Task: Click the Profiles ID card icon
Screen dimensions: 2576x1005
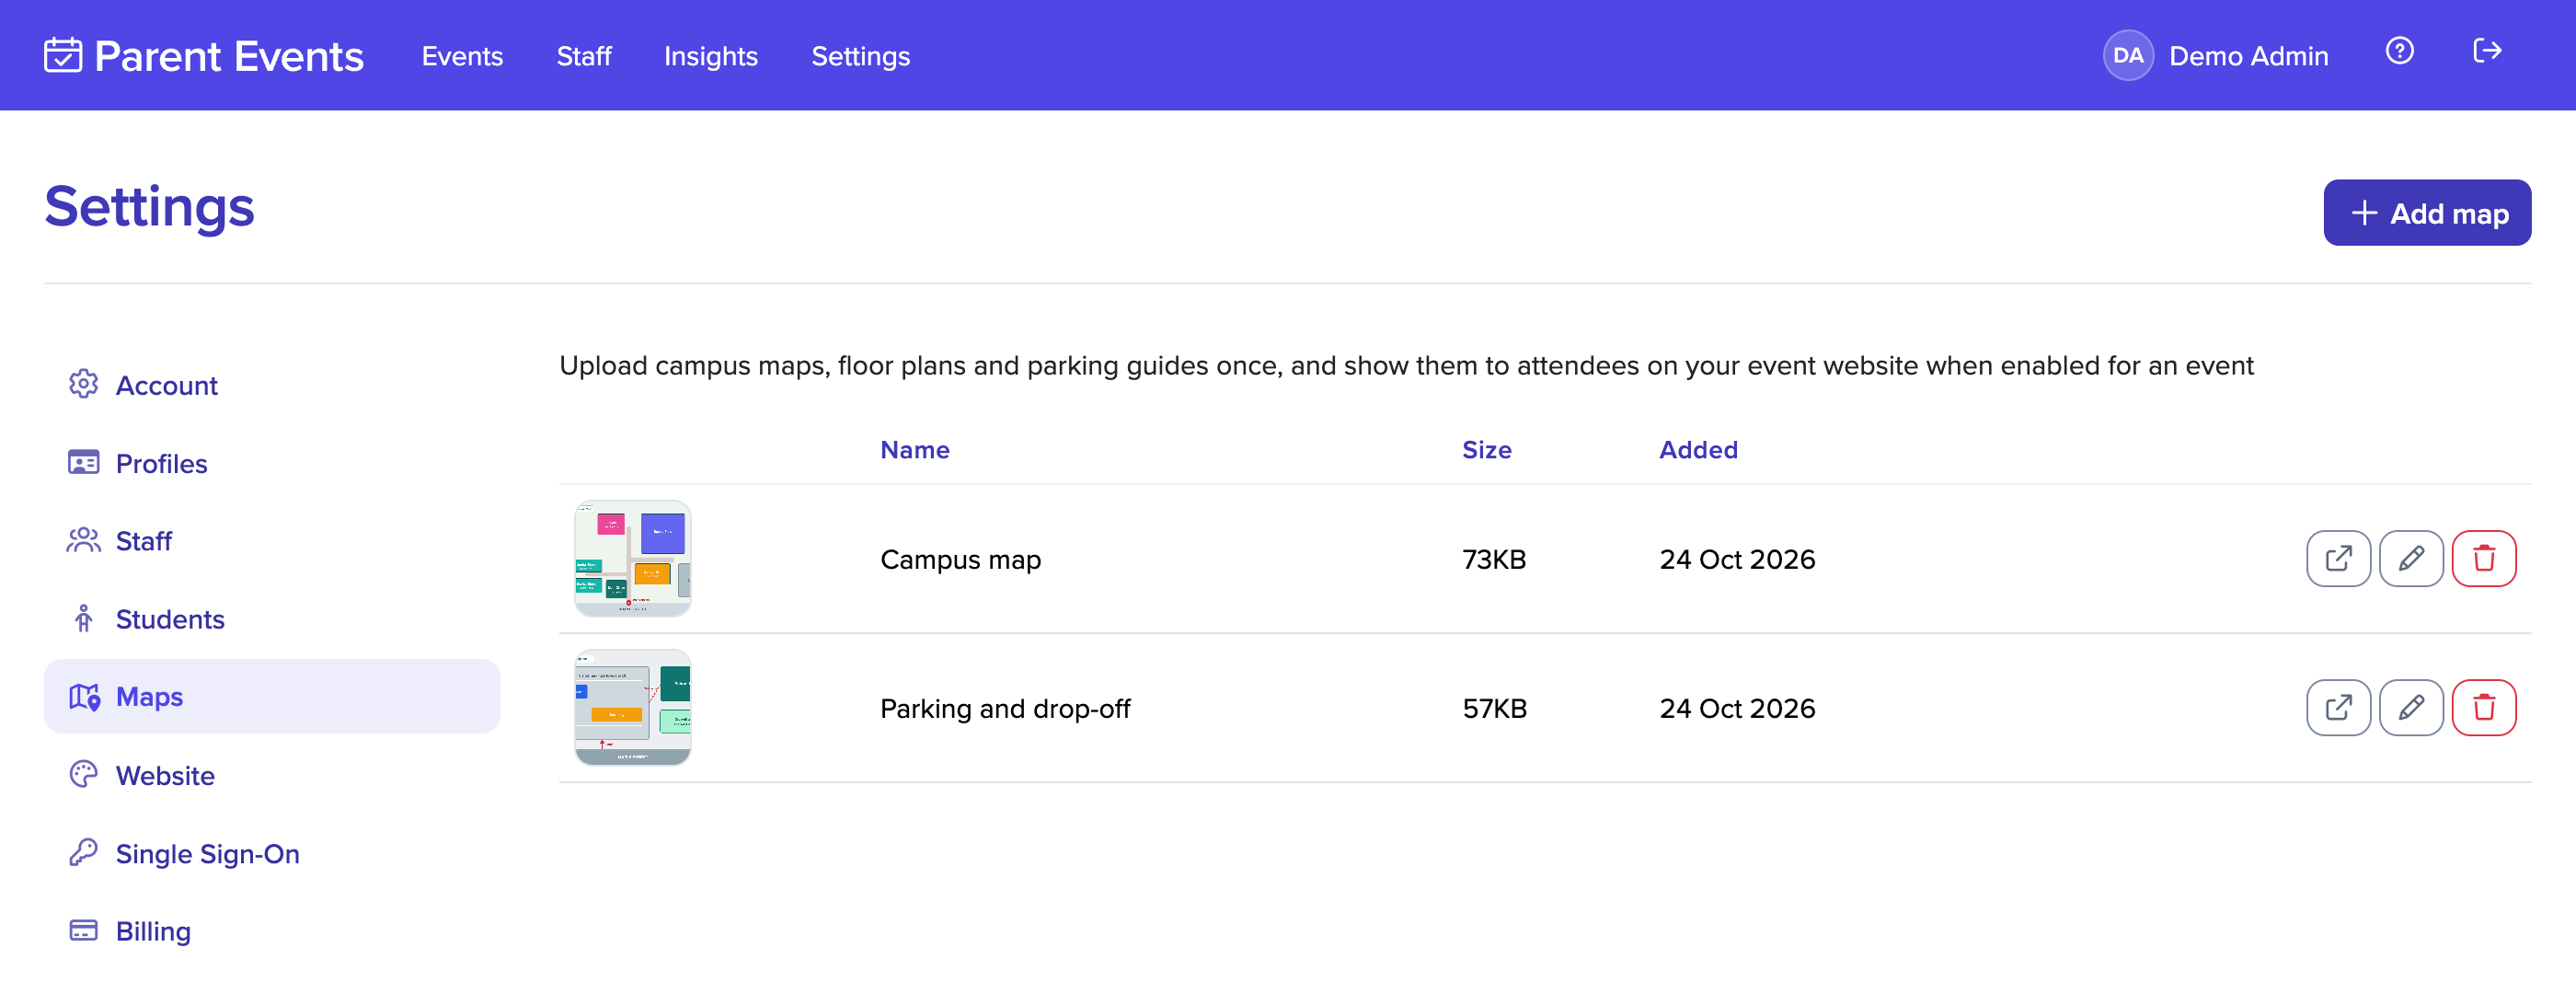Action: pos(83,462)
